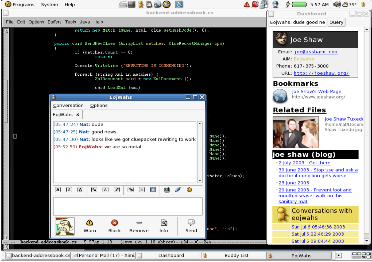Image resolution: width=372 pixels, height=262 pixels.
Task: Toggle italic text formatting
Action: [69, 190]
